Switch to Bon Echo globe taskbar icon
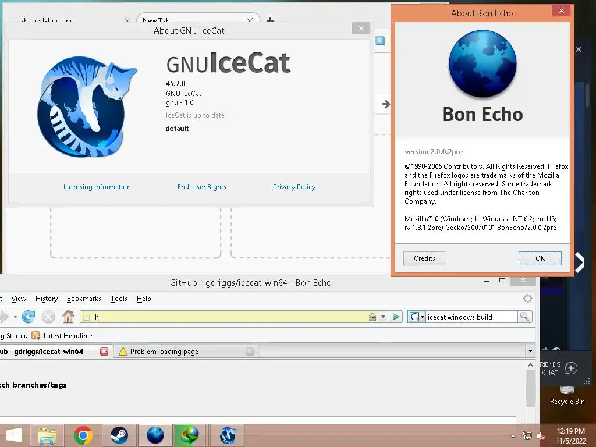The width and height of the screenshot is (596, 447). pyautogui.click(x=155, y=435)
